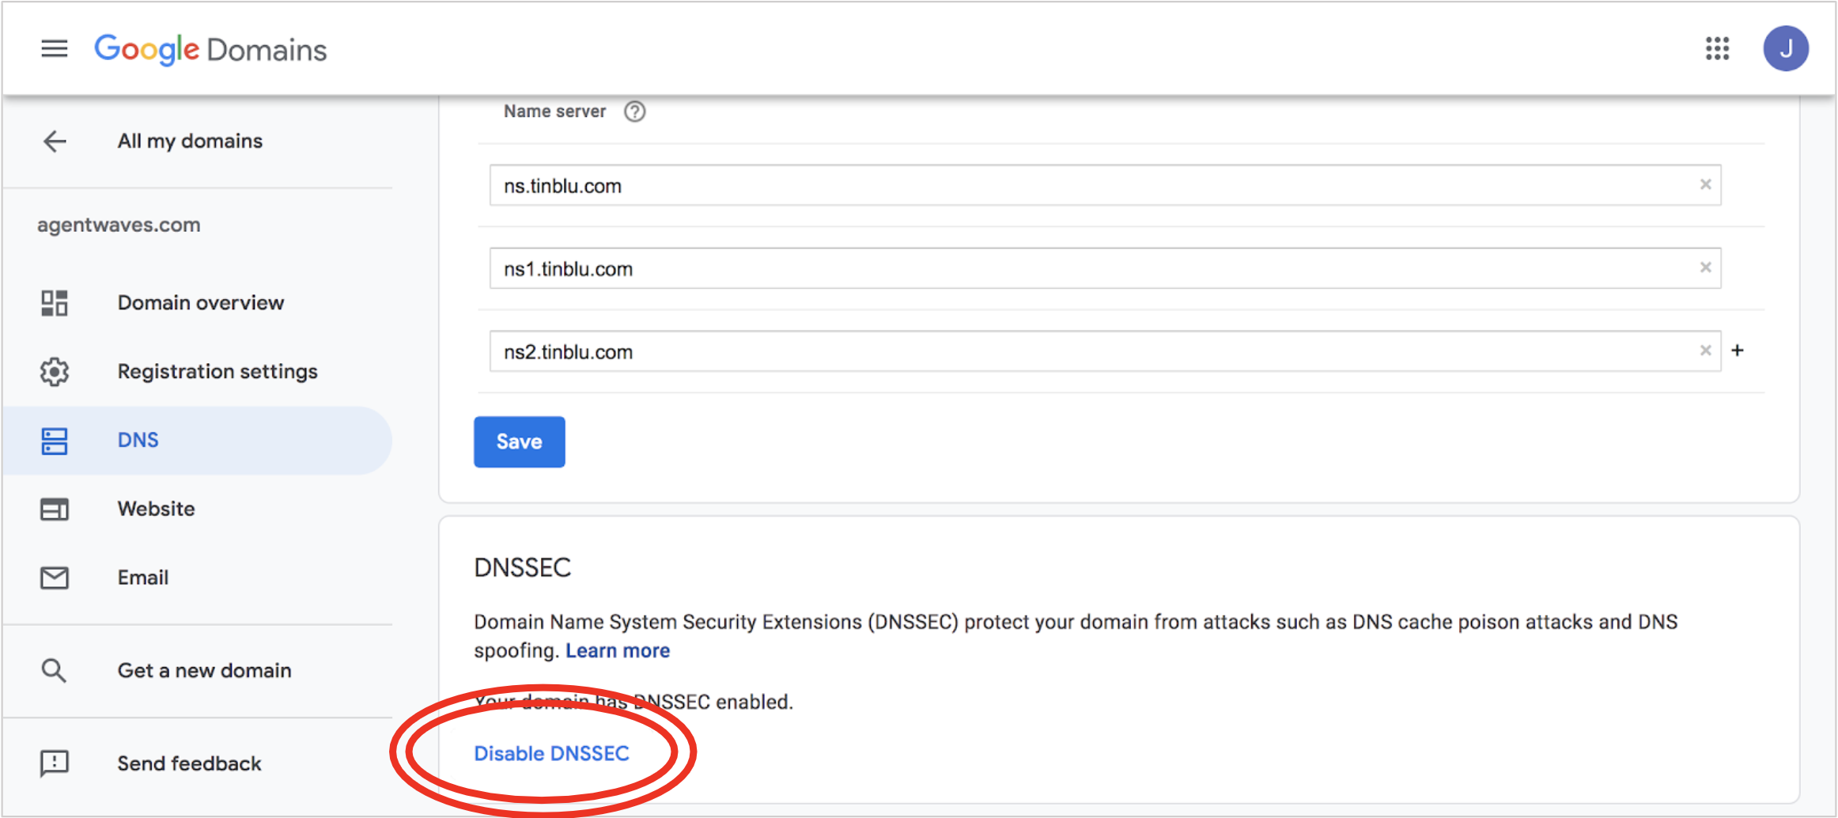
Task: Click the Disable DNSSEC link
Action: (x=551, y=753)
